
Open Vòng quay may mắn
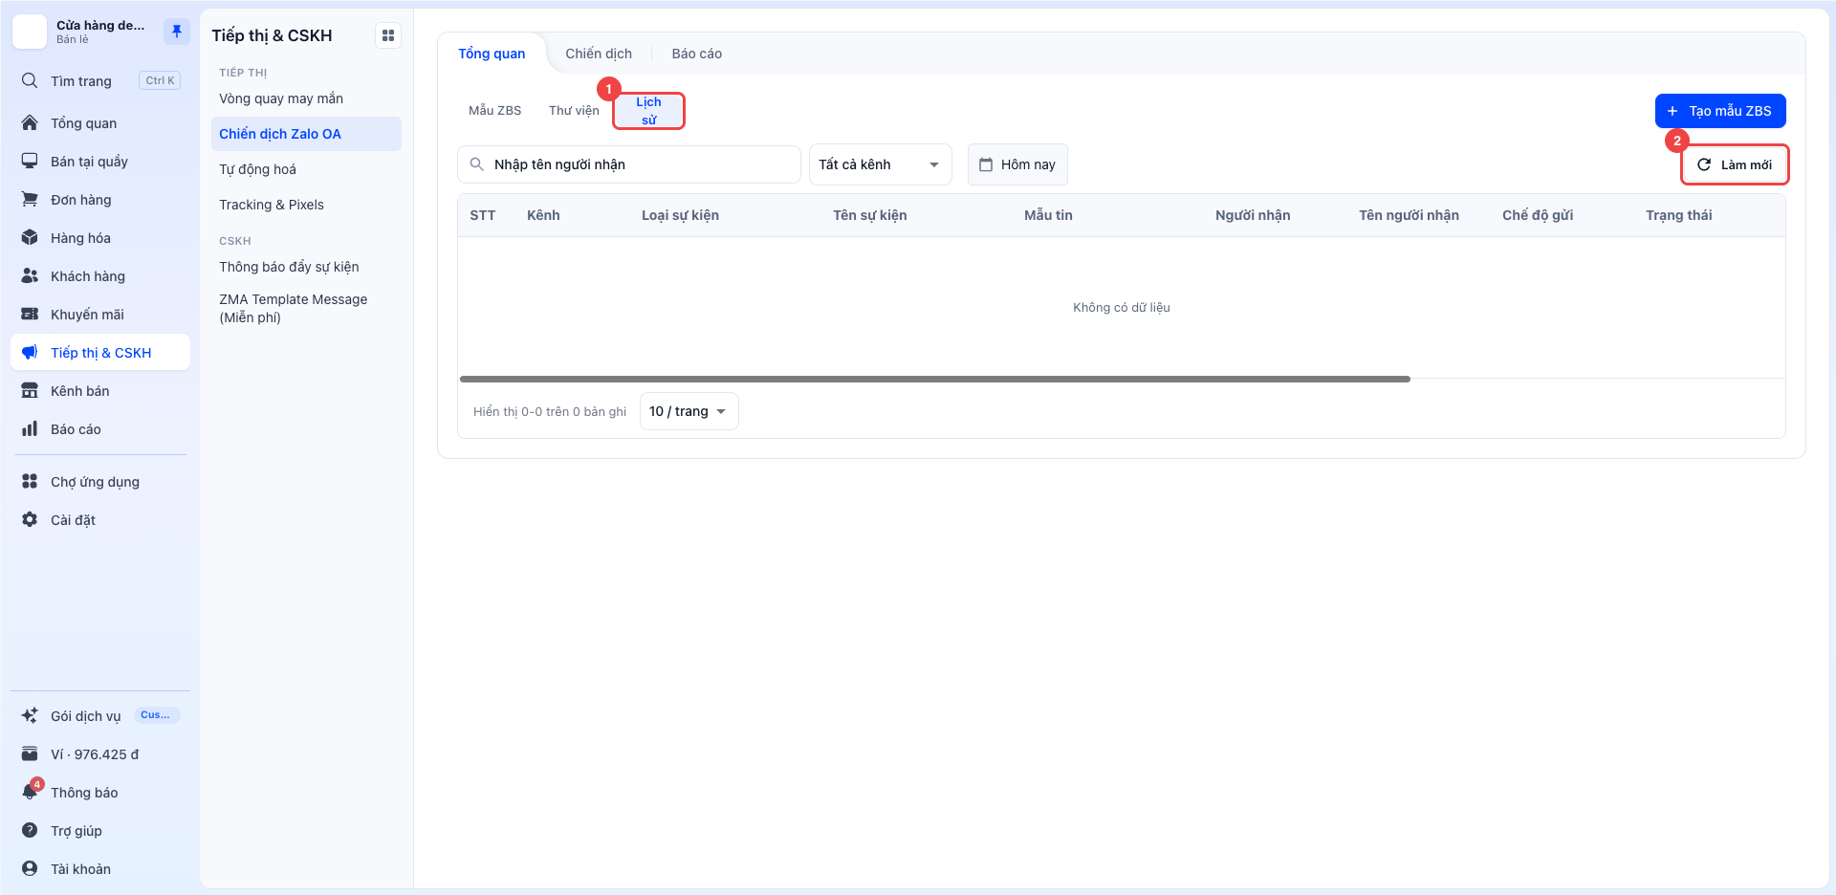pos(306,98)
